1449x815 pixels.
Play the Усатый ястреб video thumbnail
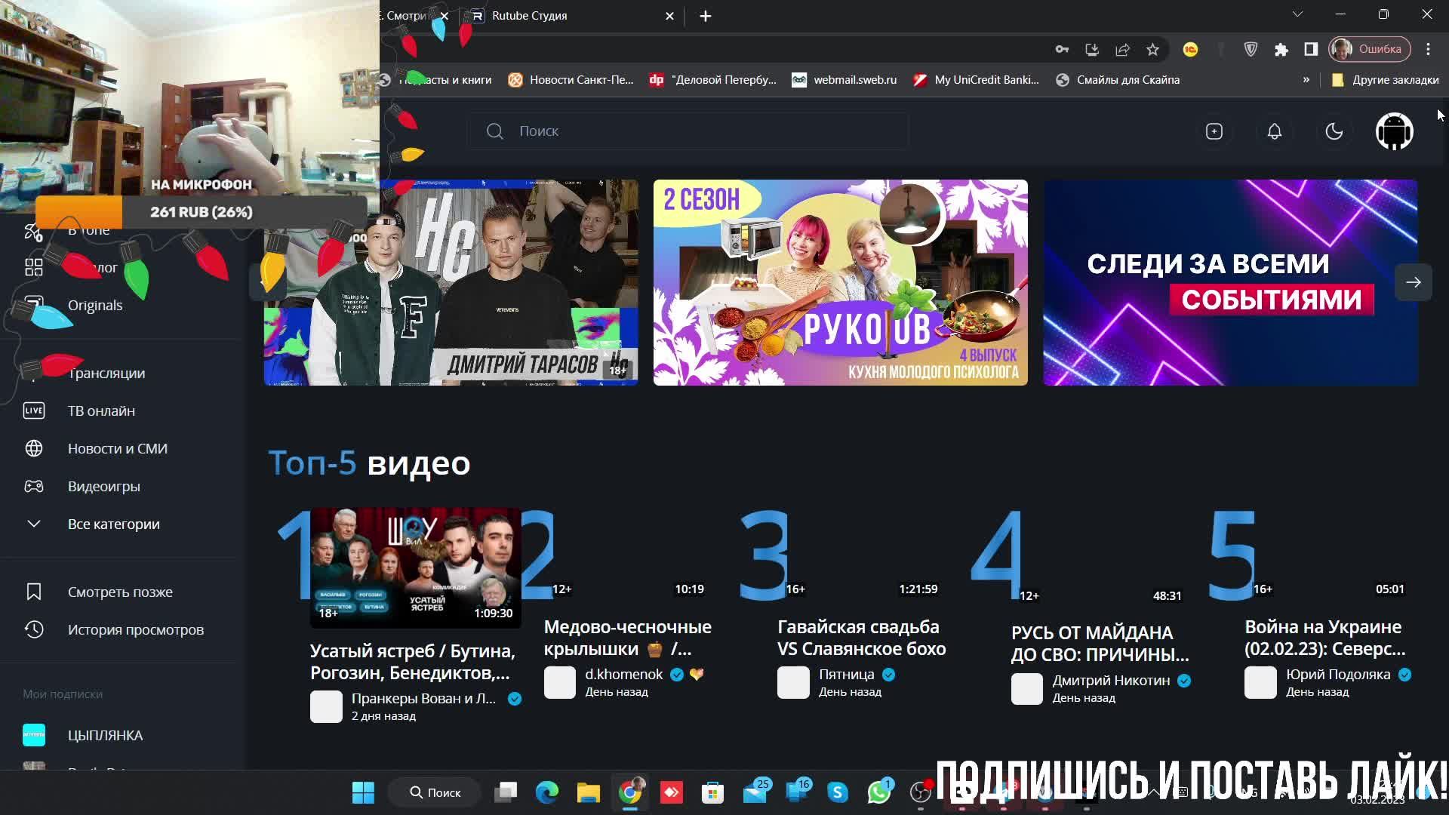point(415,567)
